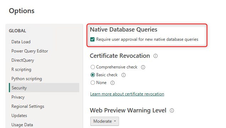
Task: Click the Native Database Queries heading
Action: (x=124, y=29)
